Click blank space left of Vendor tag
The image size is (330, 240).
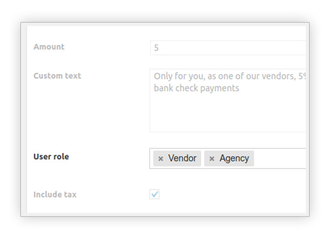coord(152,159)
